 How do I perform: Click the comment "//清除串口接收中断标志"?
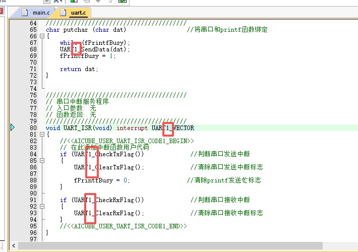[x=226, y=213]
